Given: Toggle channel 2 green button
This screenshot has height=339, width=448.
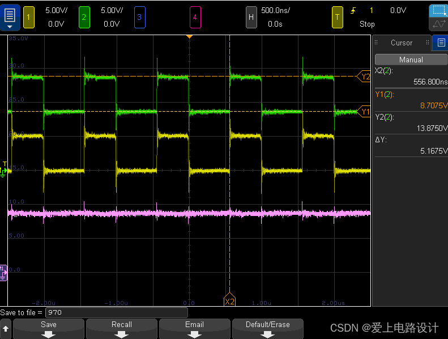Looking at the screenshot, I should pyautogui.click(x=84, y=18).
